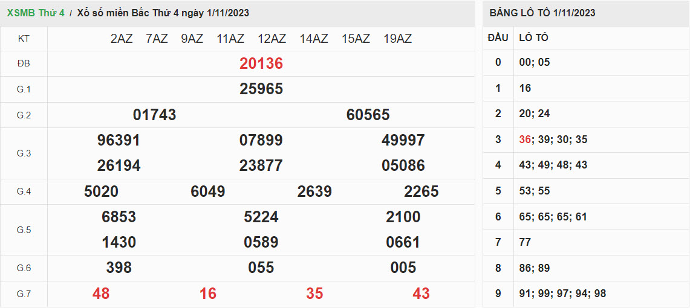Click the red G.7 number 48
The image size is (690, 308).
tap(101, 294)
